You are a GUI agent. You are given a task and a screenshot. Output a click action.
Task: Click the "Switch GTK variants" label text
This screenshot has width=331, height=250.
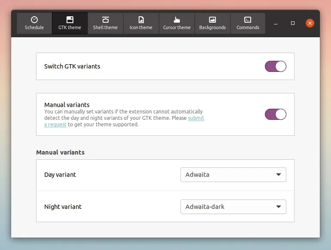coord(72,66)
